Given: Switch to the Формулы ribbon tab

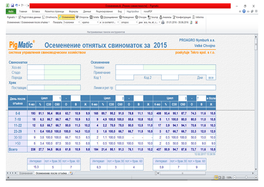Looking at the screenshot, I should click(73, 12).
